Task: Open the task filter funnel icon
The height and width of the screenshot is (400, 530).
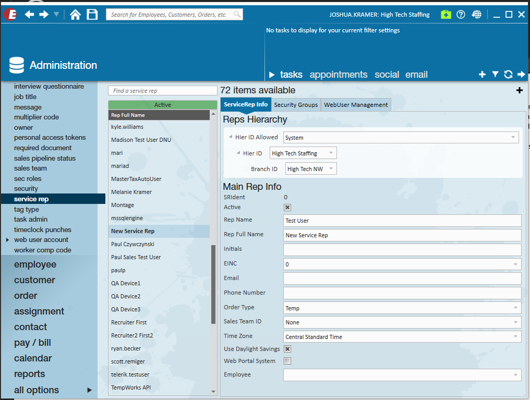Action: 495,75
